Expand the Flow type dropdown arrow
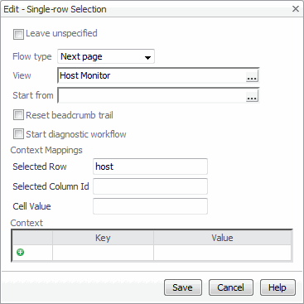This screenshot has width=304, height=304. pyautogui.click(x=147, y=57)
